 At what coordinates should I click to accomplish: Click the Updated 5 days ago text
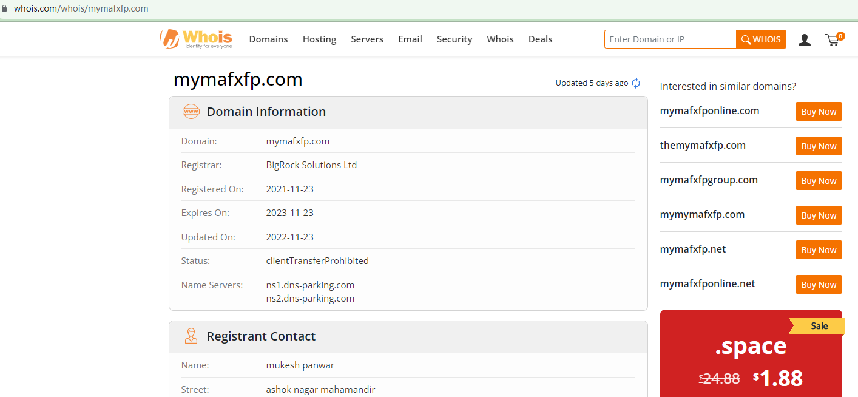(592, 83)
